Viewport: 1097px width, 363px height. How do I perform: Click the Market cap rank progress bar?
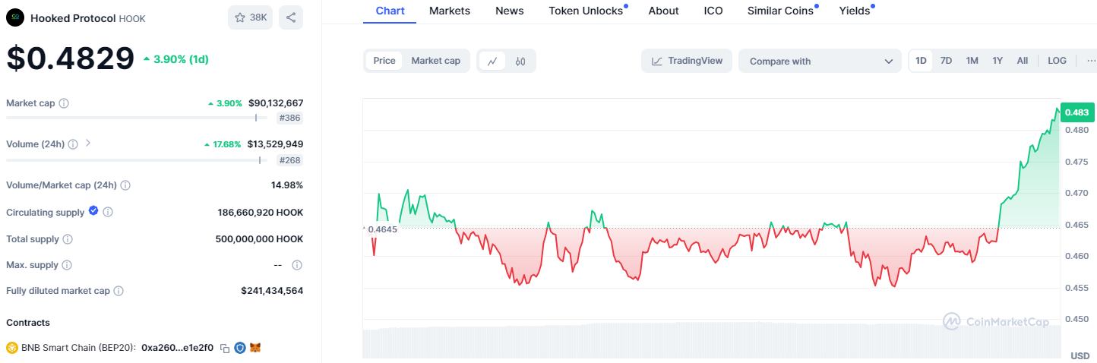138,118
